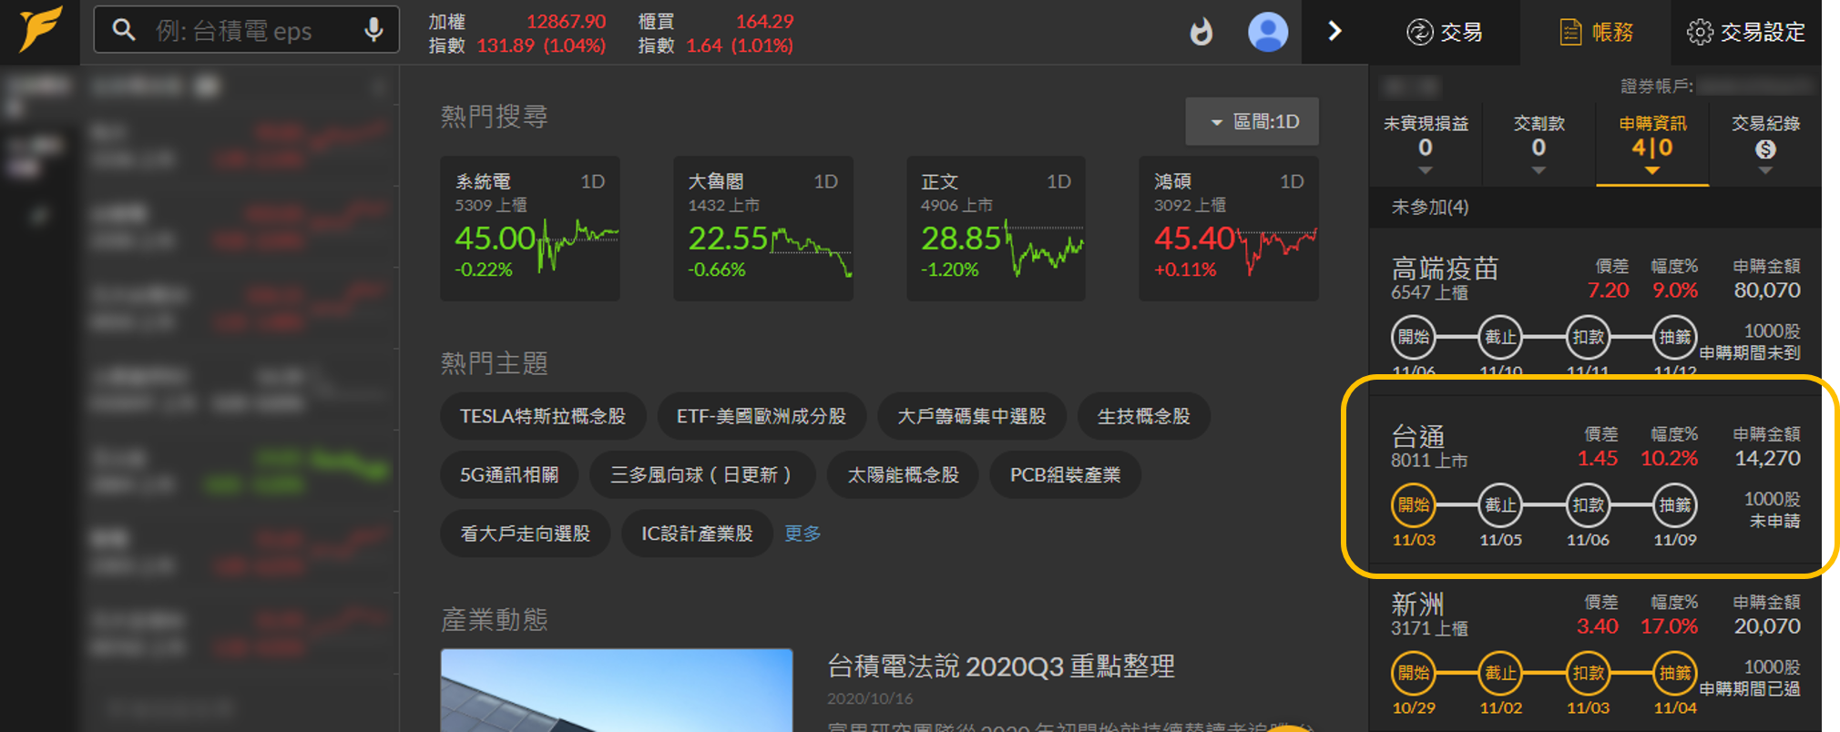1840x732 pixels.
Task: Click 高端疫苗 申購金額 80,070
Action: 1767,290
